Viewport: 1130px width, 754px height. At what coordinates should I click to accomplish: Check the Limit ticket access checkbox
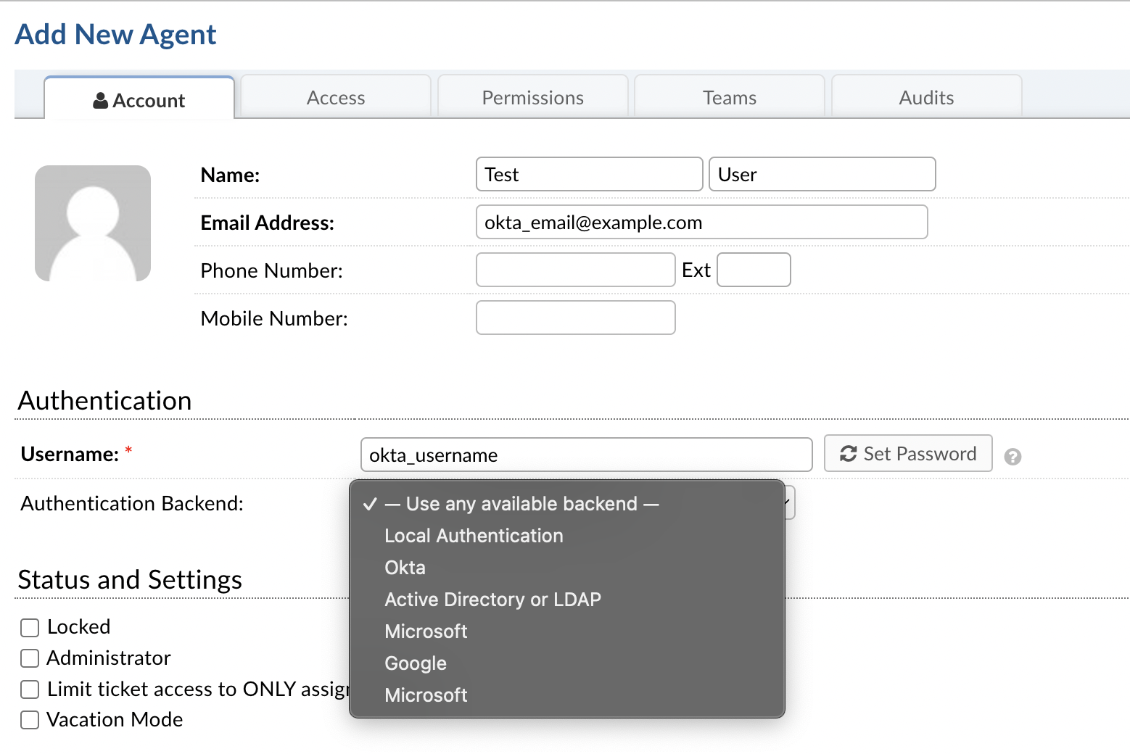coord(30,689)
